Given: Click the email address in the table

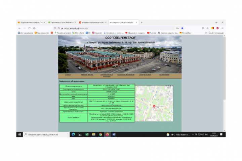Looking at the screenshot, I should pyautogui.click(x=111, y=105).
